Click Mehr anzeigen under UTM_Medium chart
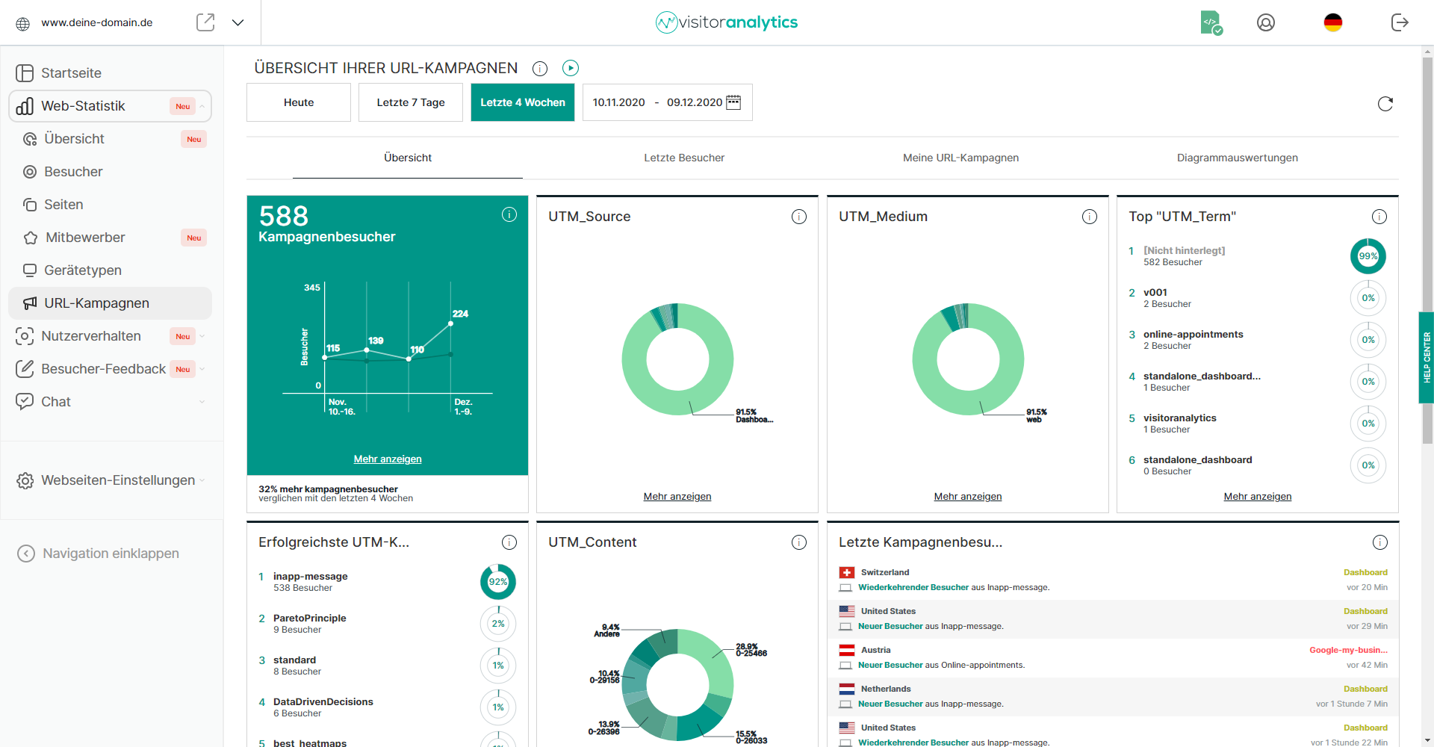This screenshot has height=747, width=1434. (x=968, y=497)
